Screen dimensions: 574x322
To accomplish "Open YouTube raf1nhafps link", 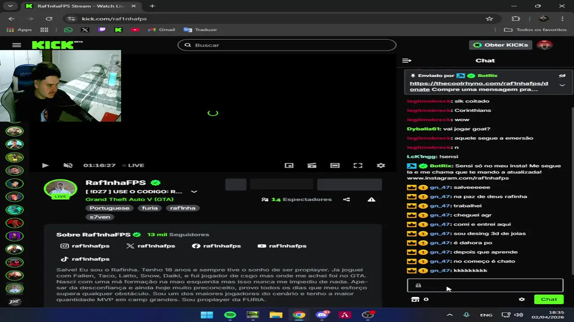I will [x=282, y=246].
